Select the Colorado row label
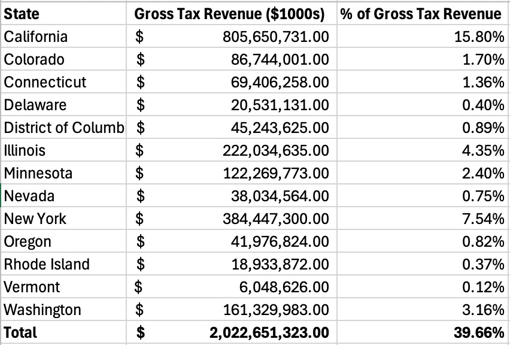 point(34,60)
